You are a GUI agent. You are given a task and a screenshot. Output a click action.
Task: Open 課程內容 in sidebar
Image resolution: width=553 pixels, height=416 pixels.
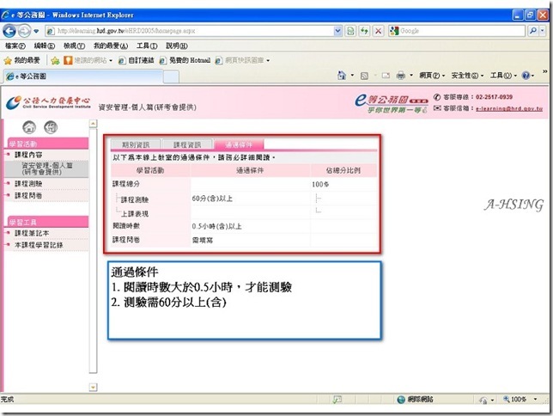click(28, 155)
